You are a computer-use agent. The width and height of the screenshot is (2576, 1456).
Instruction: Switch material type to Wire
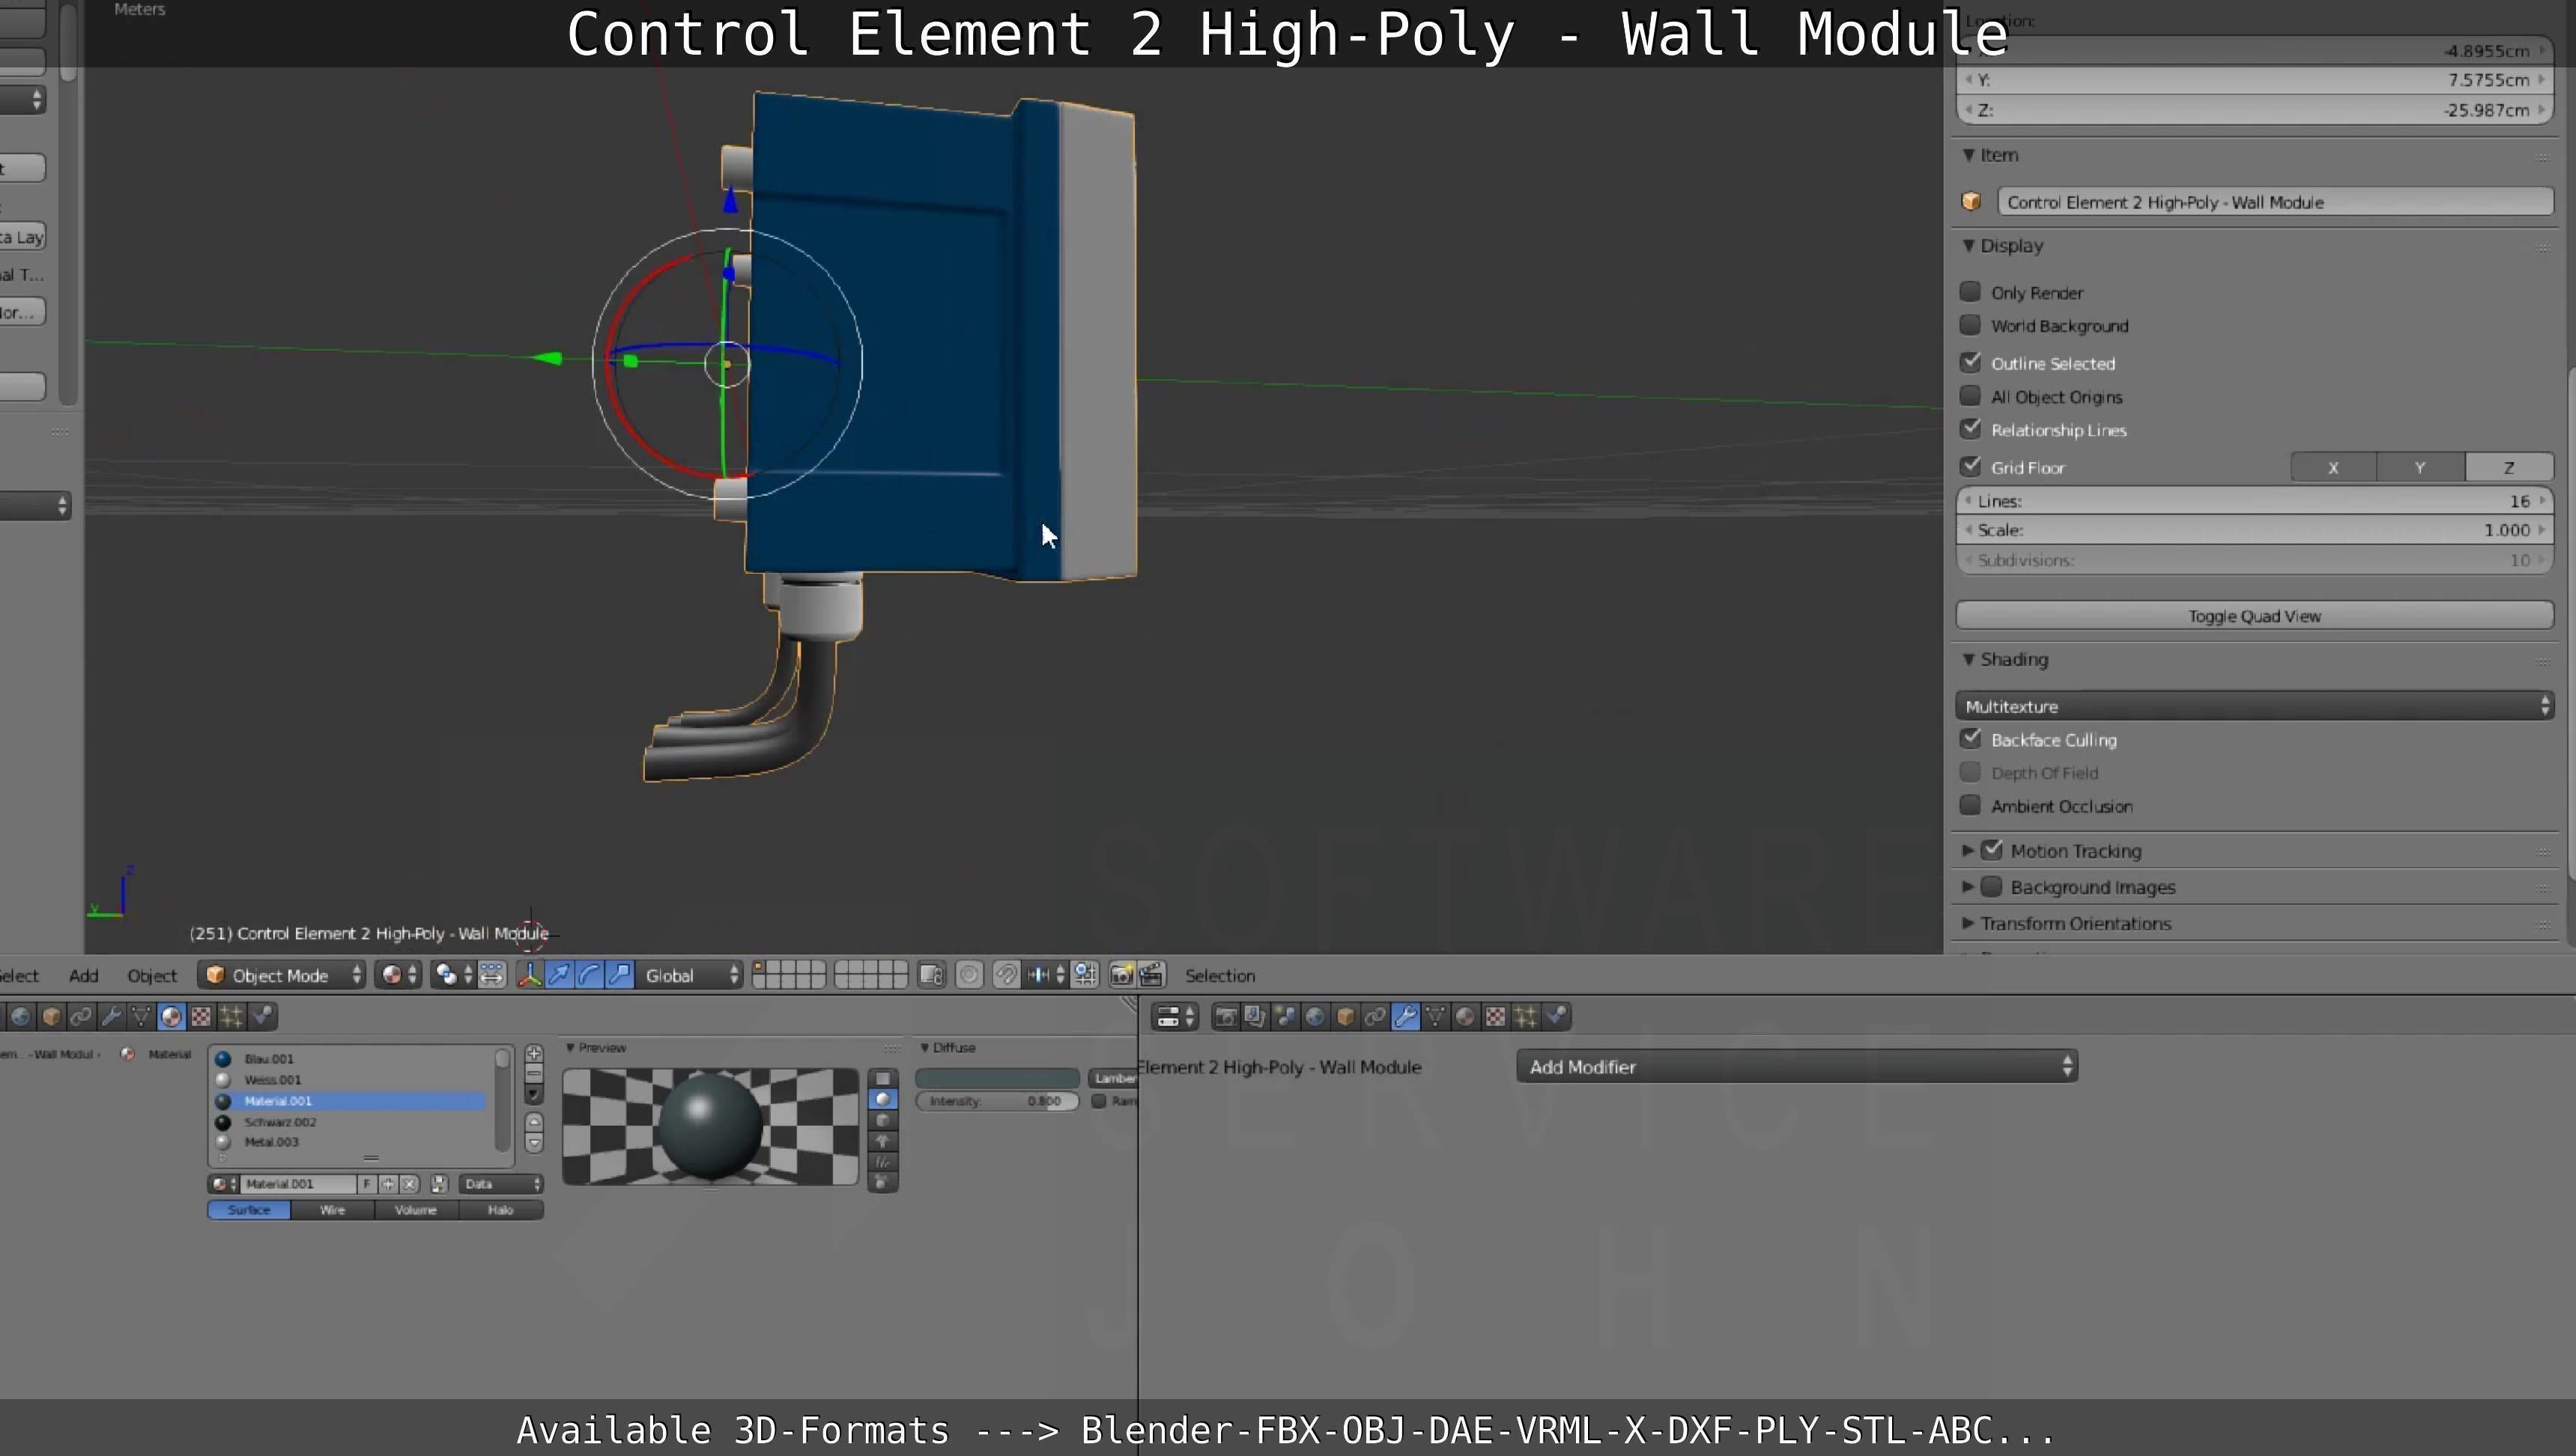tap(333, 1210)
